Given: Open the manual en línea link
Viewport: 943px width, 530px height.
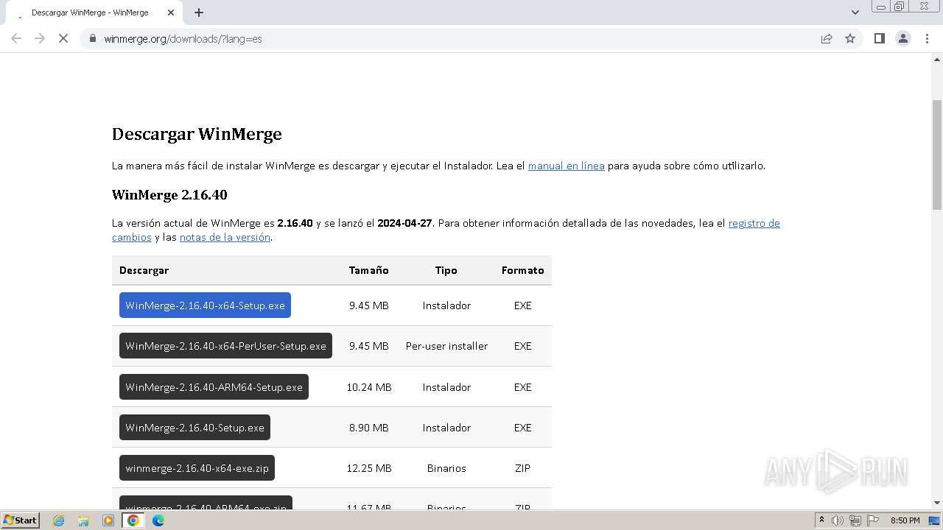Looking at the screenshot, I should (566, 166).
